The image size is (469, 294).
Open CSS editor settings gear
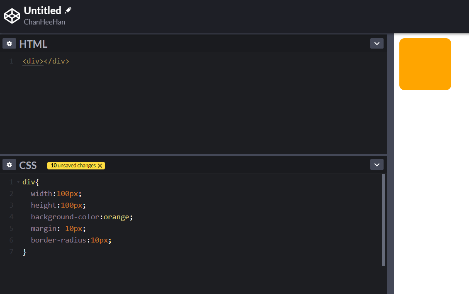click(9, 165)
